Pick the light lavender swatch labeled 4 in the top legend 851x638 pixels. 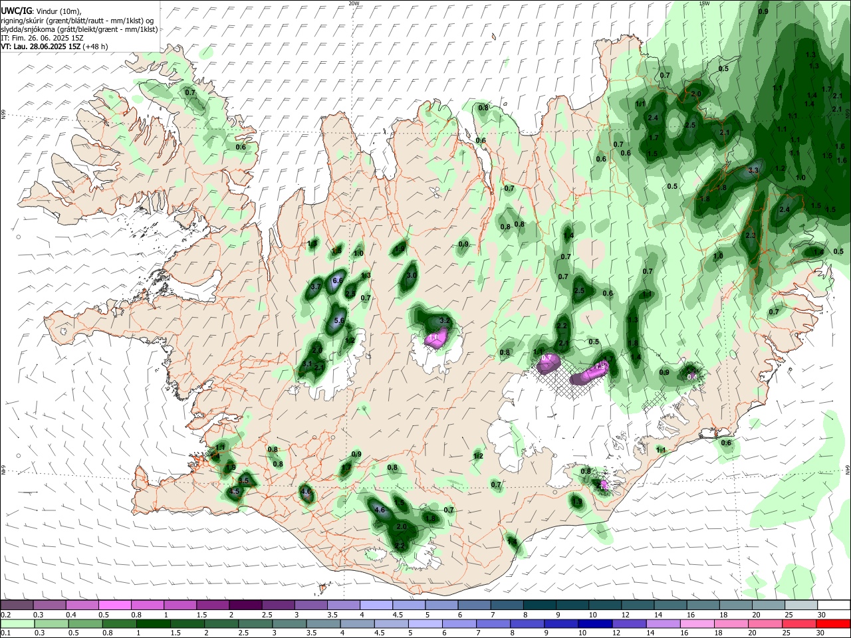coord(376,605)
